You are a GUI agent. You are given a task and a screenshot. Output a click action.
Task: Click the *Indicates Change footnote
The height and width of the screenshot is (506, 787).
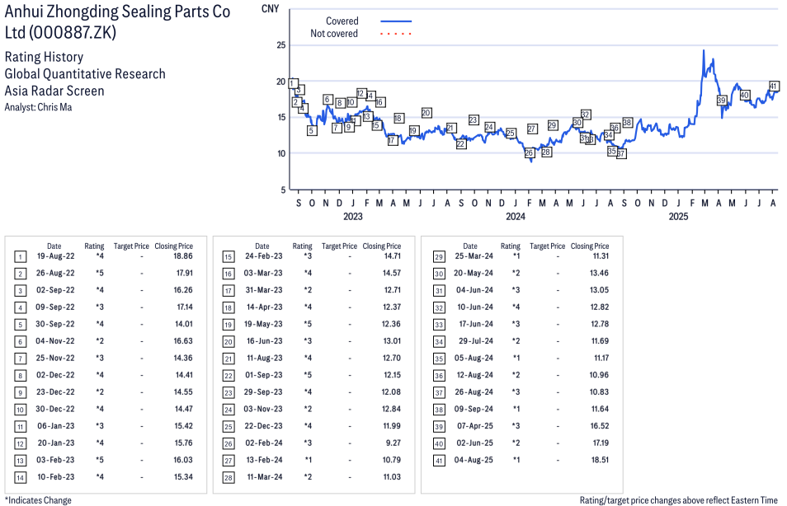tap(38, 500)
